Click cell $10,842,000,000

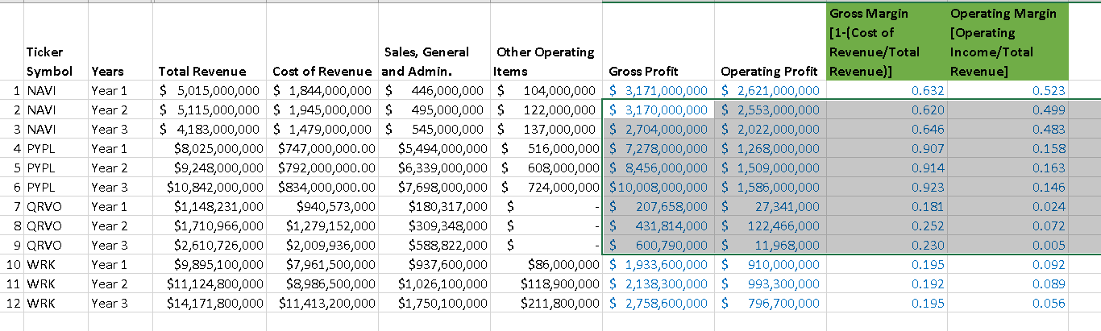click(210, 188)
